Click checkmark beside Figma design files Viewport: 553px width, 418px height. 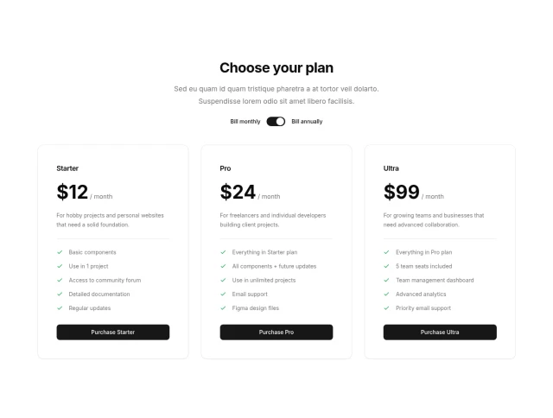[x=223, y=307]
